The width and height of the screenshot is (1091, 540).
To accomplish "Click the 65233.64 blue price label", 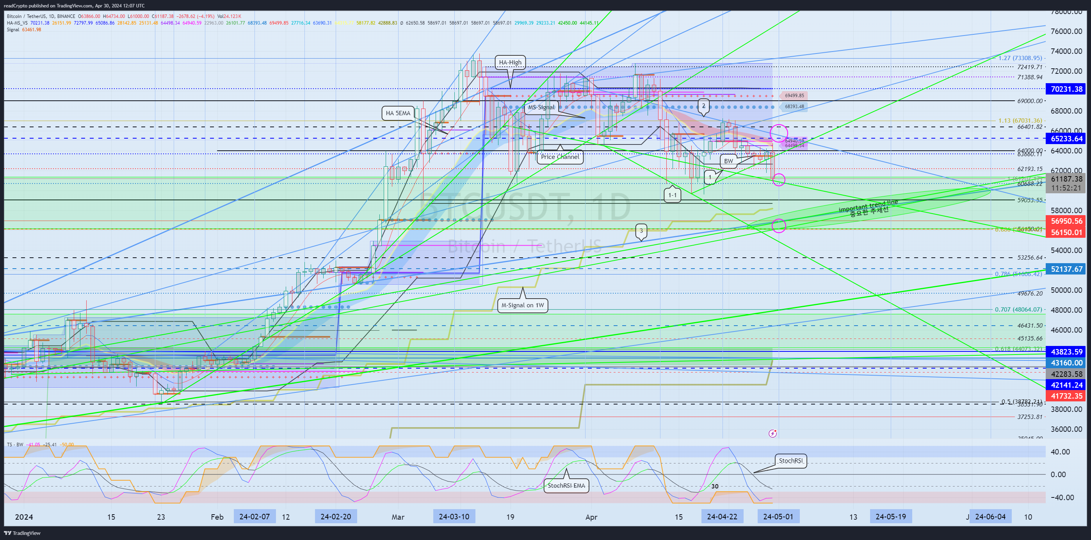I will pos(1066,139).
